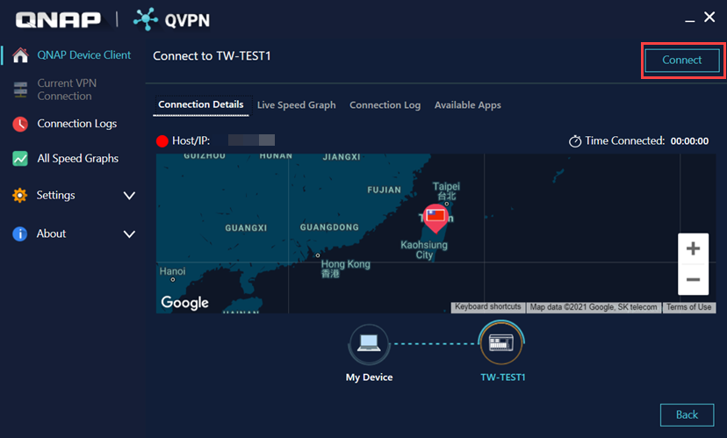Click the orange Settings gear icon
This screenshot has height=438, width=727.
(20, 195)
